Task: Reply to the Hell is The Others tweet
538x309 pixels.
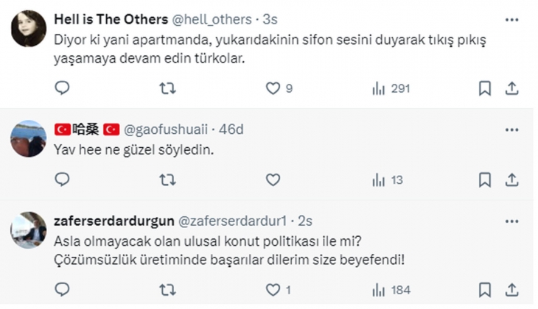Action: [x=63, y=88]
